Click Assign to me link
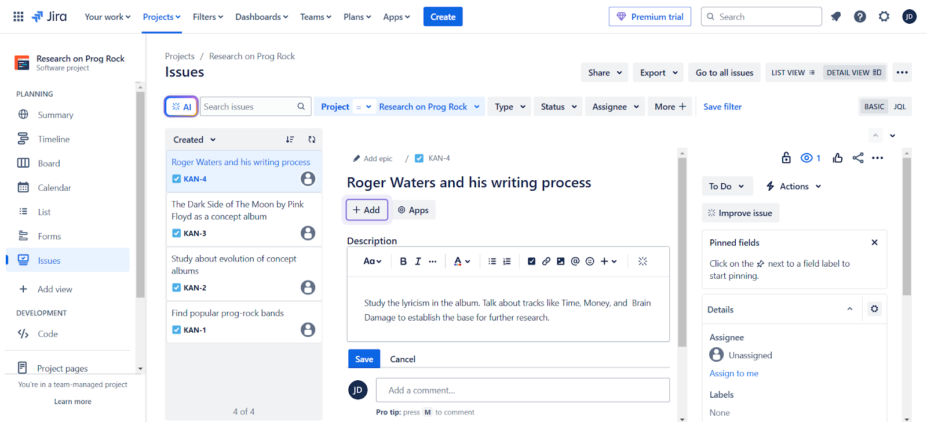 pos(733,373)
